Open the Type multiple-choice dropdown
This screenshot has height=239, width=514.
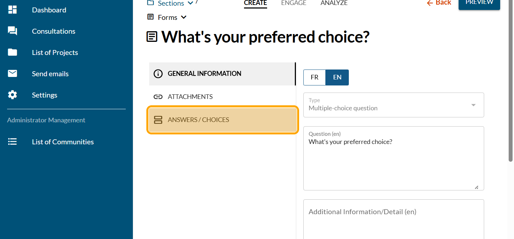394,105
